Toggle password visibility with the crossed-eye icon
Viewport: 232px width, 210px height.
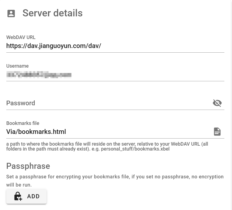pos(217,103)
